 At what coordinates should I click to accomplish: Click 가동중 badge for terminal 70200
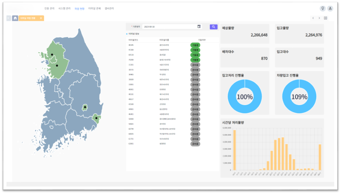coord(195,60)
